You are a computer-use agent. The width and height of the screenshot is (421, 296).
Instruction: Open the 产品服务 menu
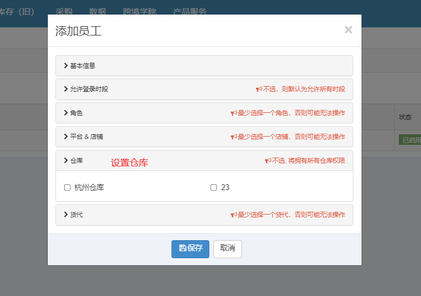coord(190,12)
